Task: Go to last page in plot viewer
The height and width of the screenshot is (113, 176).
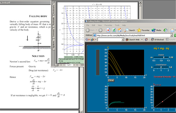Action: [77, 65]
